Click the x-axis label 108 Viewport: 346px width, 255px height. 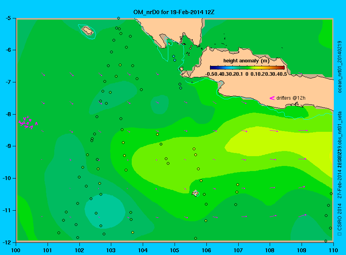(x=270, y=250)
